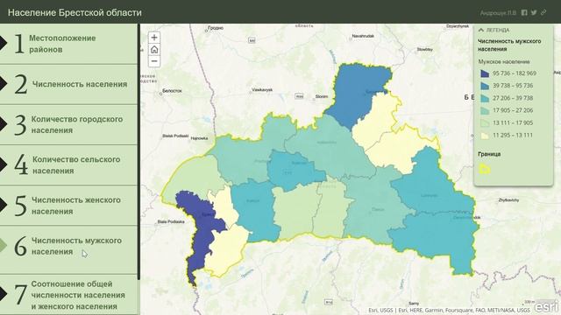Click legend swatch 95 736 – 182 969
The image size is (561, 315).
(x=485, y=73)
